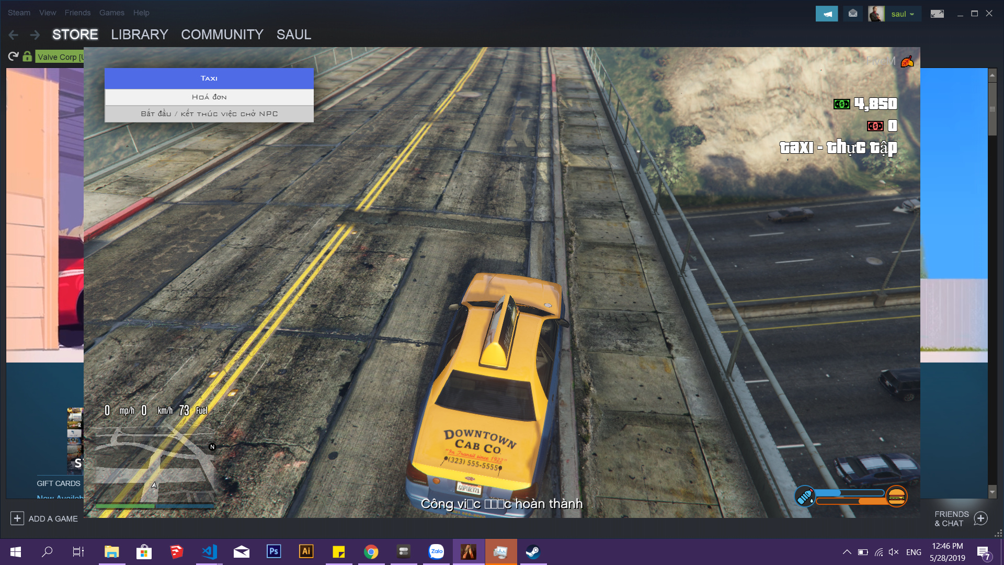Open the Games menu
Viewport: 1004px width, 565px height.
pyautogui.click(x=111, y=13)
